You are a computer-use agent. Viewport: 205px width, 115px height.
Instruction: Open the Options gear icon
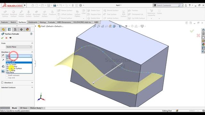pyautogui.click(x=80, y=5)
